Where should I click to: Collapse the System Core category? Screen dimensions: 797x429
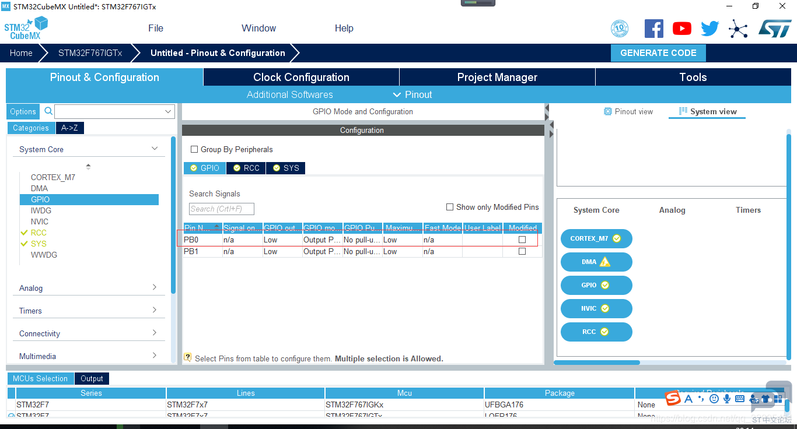coord(155,149)
